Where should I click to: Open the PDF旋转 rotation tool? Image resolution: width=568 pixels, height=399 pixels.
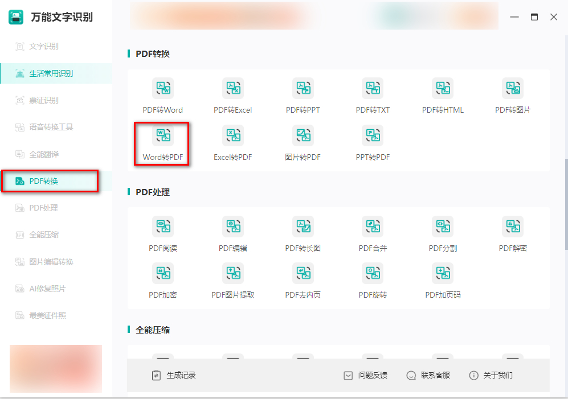(373, 281)
